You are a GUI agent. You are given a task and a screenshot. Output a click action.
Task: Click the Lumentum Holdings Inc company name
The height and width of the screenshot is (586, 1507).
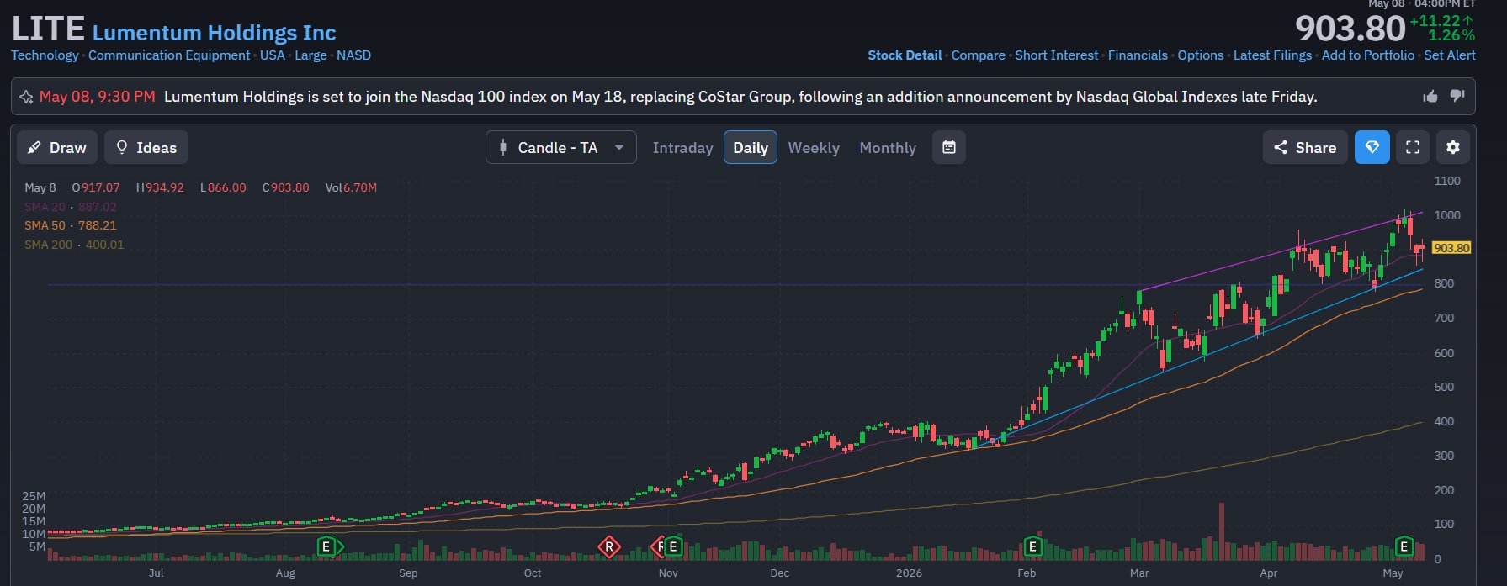point(214,33)
